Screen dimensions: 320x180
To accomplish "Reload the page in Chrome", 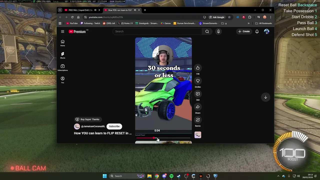I will pyautogui.click(x=72, y=17).
